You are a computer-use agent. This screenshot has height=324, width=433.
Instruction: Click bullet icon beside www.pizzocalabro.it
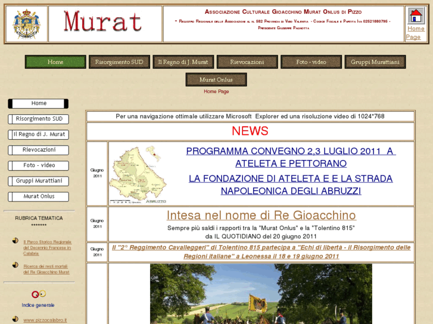click(15, 319)
